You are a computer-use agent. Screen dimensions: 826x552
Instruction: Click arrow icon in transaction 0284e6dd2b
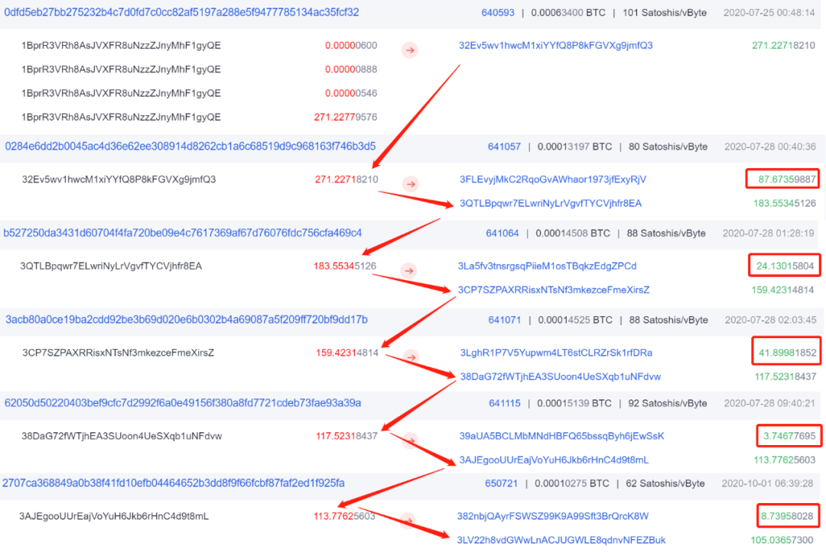pos(411,184)
